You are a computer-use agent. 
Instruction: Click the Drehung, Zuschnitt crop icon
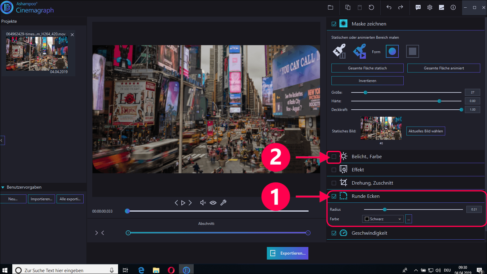click(x=343, y=182)
